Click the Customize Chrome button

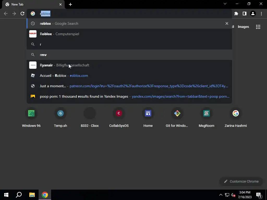click(x=241, y=181)
